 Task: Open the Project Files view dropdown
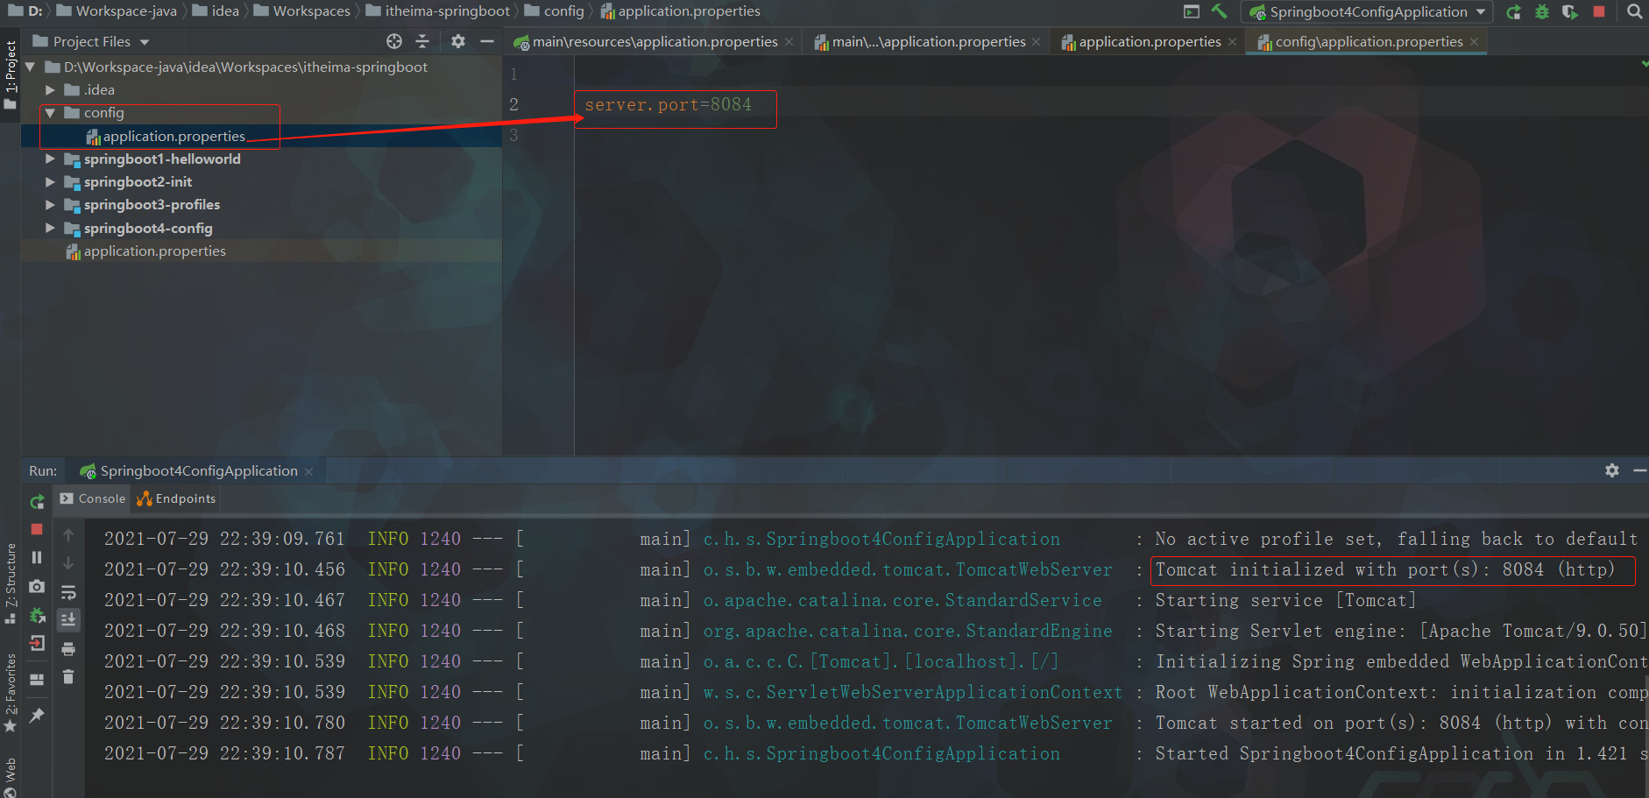click(91, 41)
